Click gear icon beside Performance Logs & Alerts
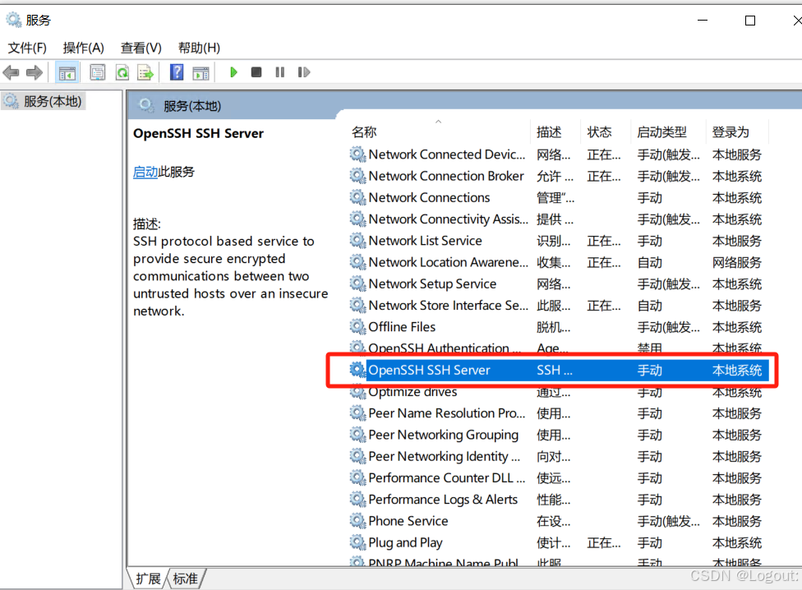The width and height of the screenshot is (802, 590). (x=357, y=499)
